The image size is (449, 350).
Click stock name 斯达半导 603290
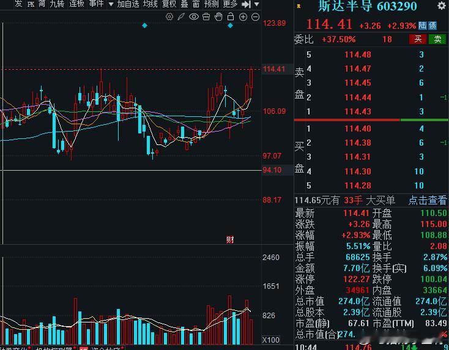(368, 6)
